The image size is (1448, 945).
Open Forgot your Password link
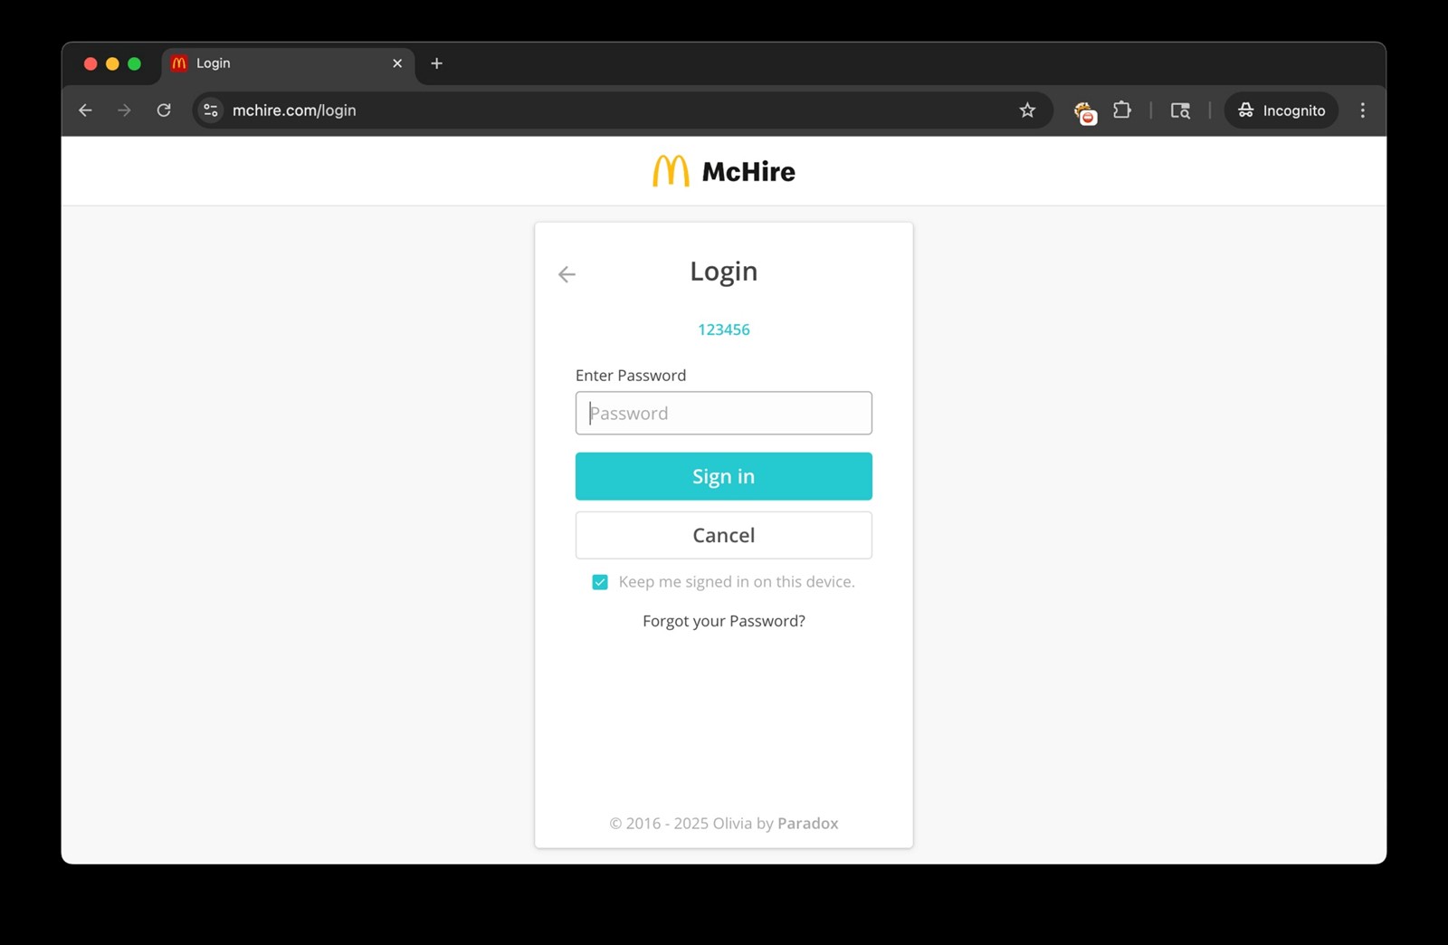coord(724,621)
